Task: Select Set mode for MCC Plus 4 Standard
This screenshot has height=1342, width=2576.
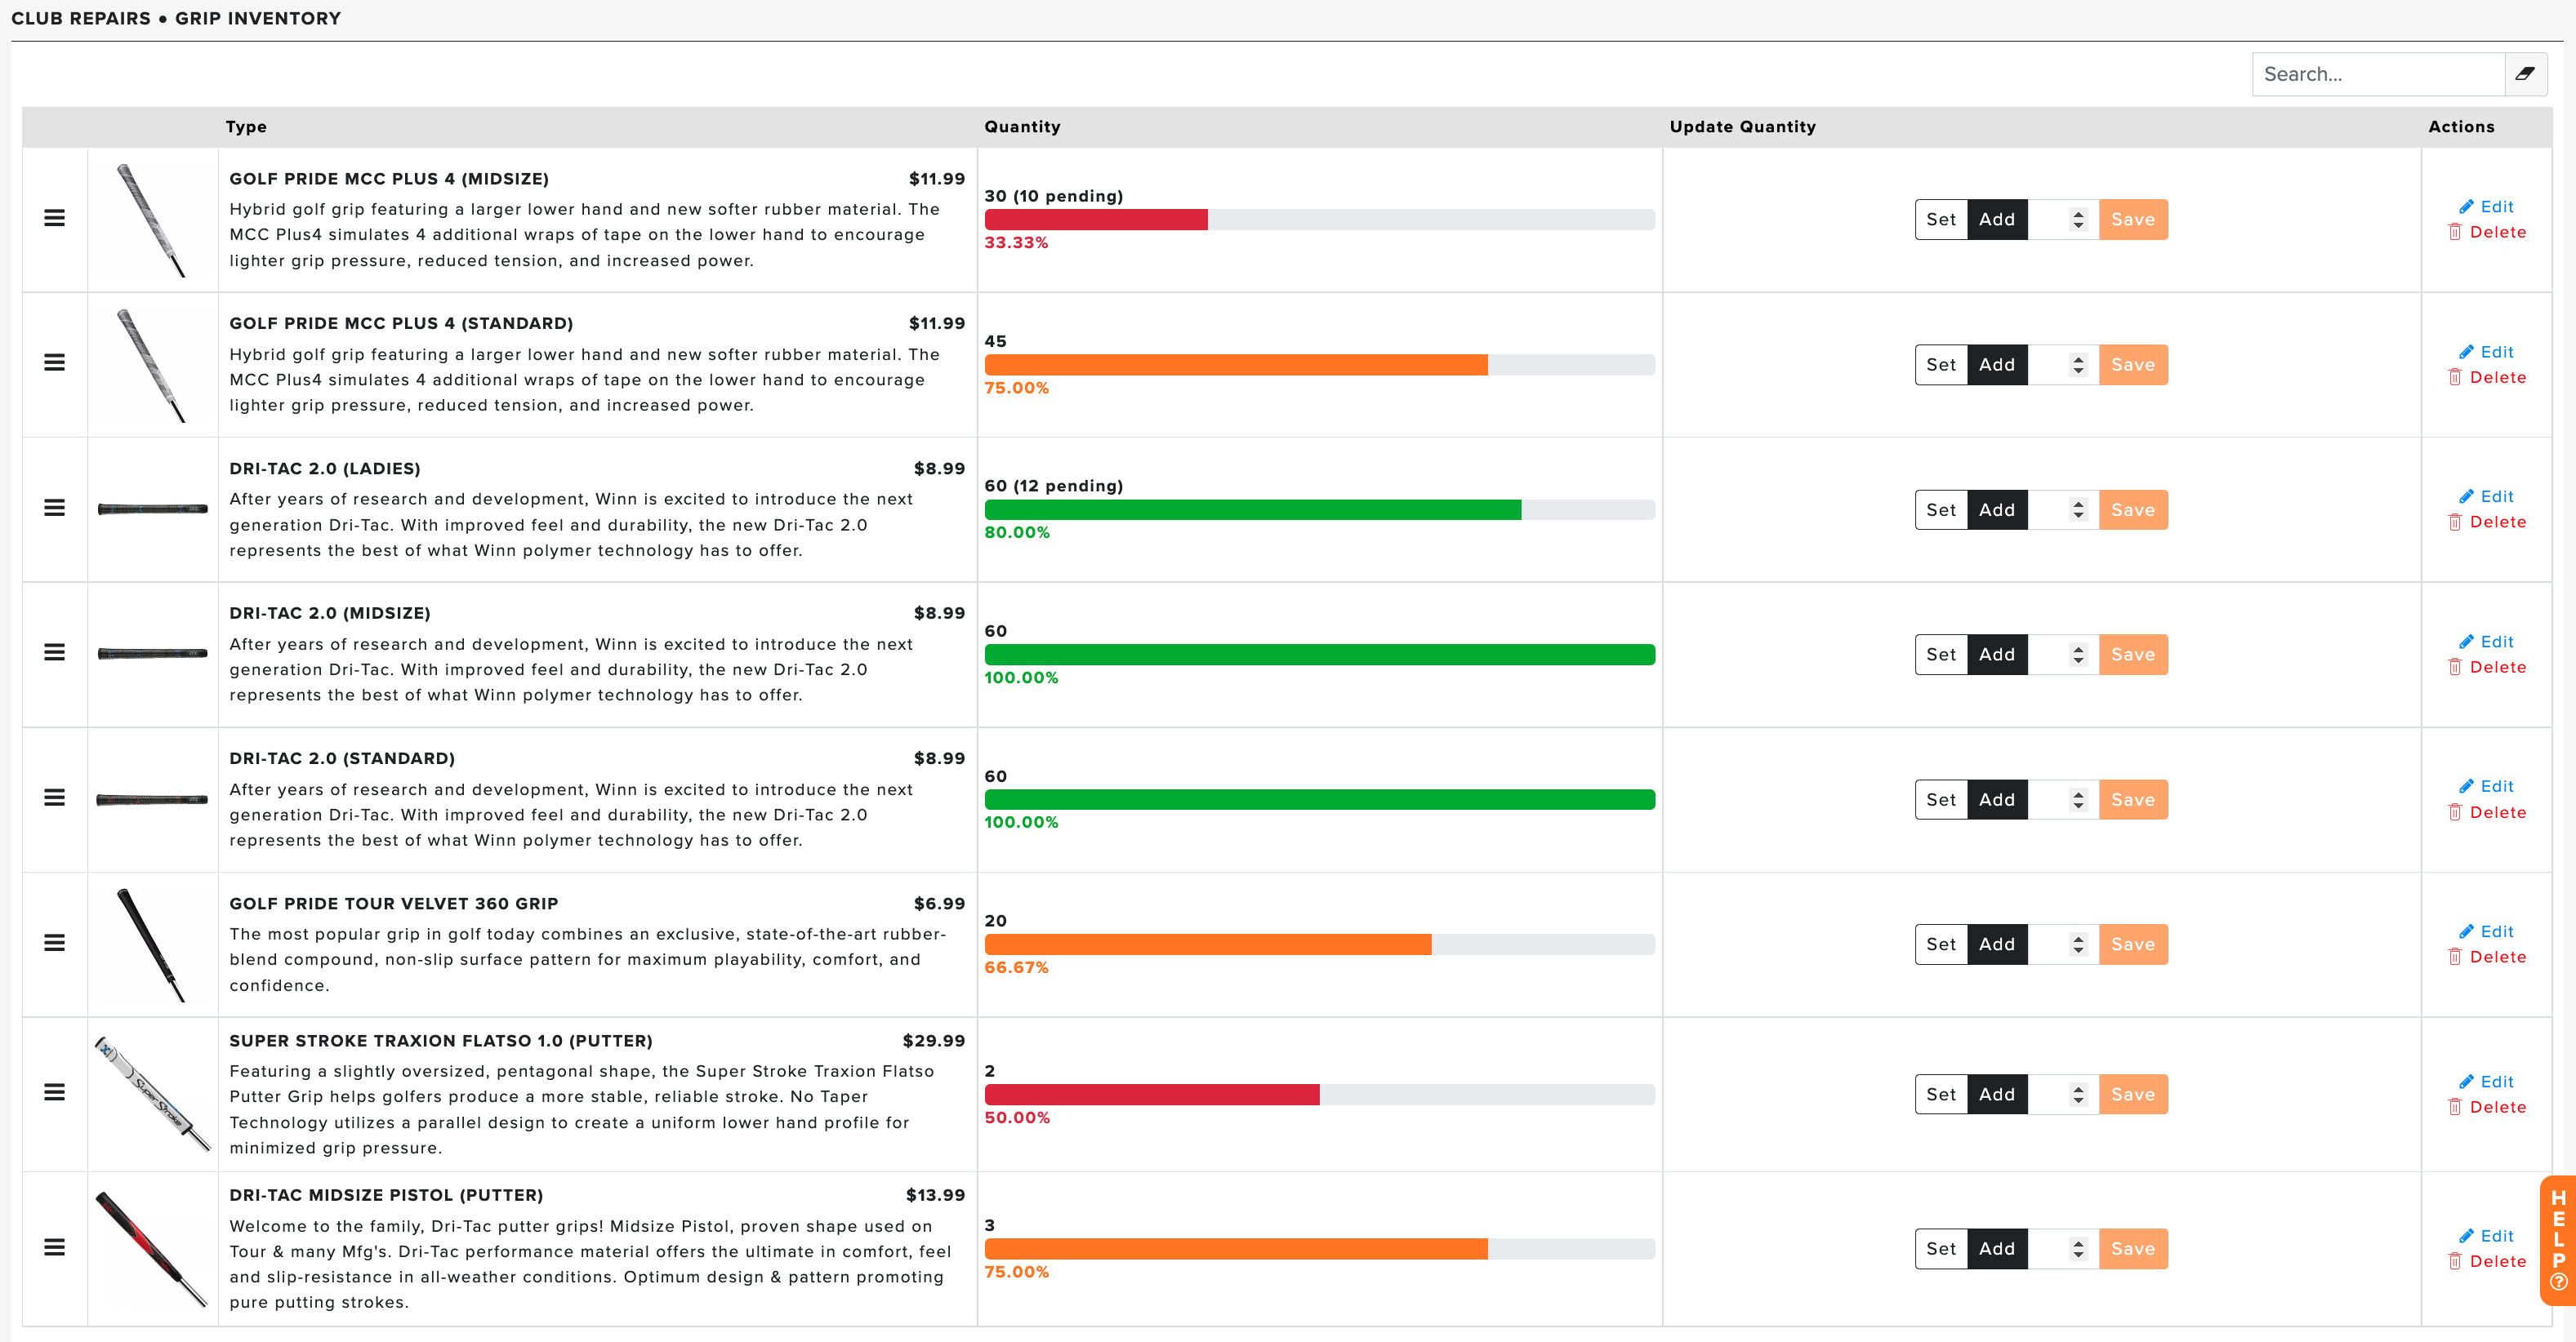Action: tap(1941, 365)
